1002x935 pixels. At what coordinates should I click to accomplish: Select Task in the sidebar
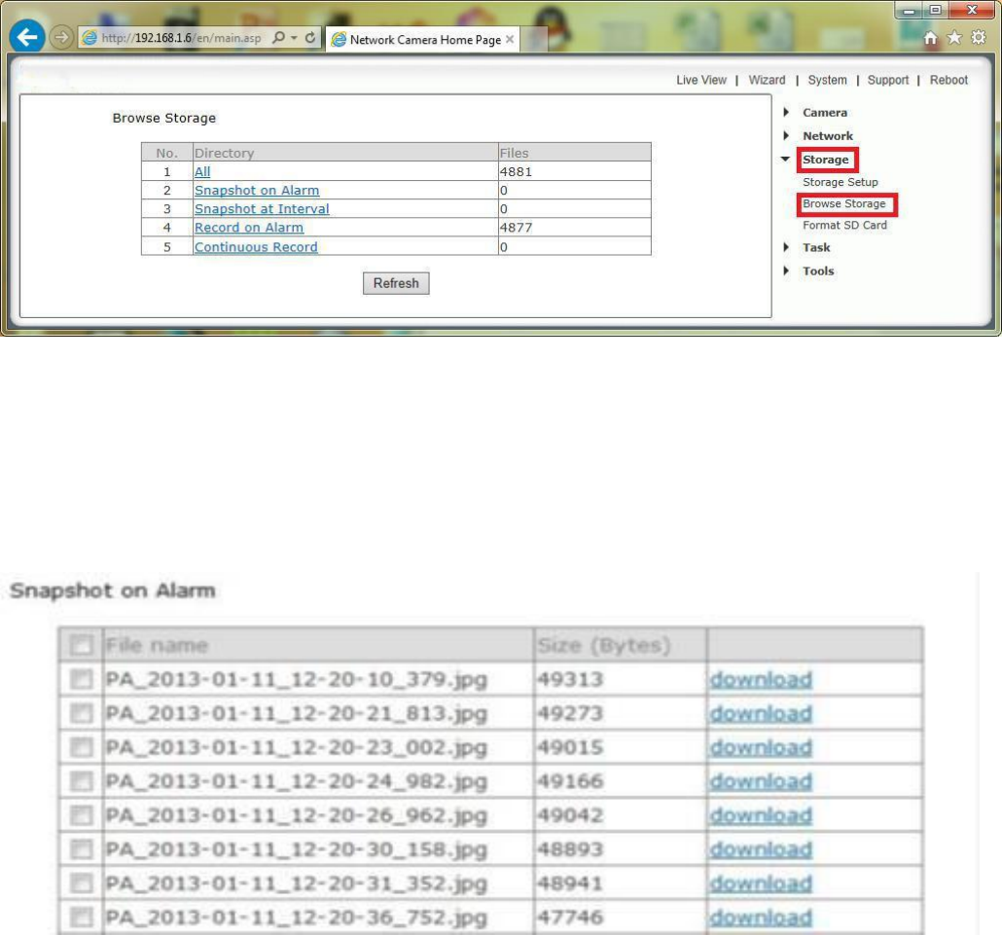816,247
